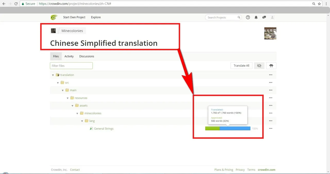Click browser forward arrow

[x=10, y=4]
